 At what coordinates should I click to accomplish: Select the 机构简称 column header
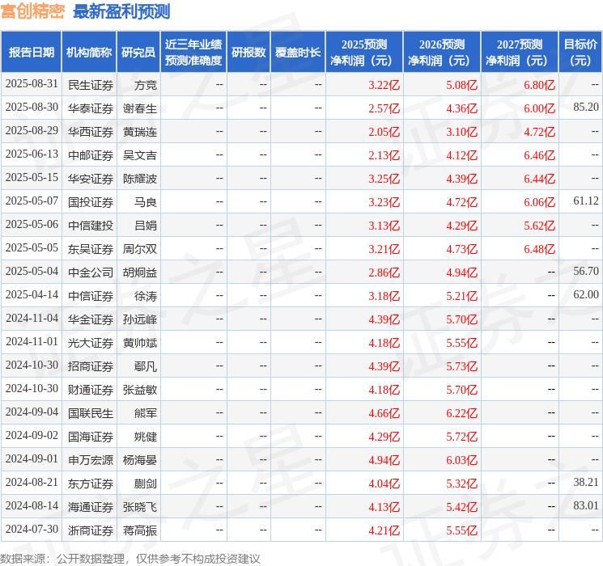coord(89,52)
